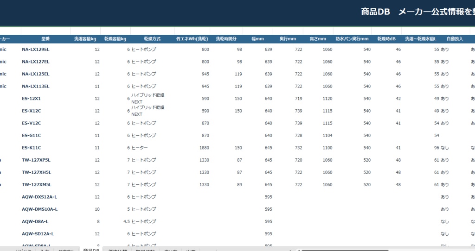Select energy value 870 in ES-V12C row
The height and width of the screenshot is (251, 475).
pos(205,123)
